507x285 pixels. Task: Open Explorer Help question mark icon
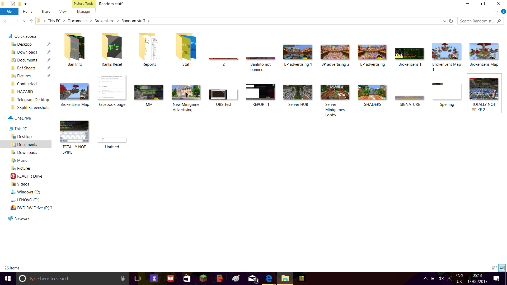coord(503,11)
